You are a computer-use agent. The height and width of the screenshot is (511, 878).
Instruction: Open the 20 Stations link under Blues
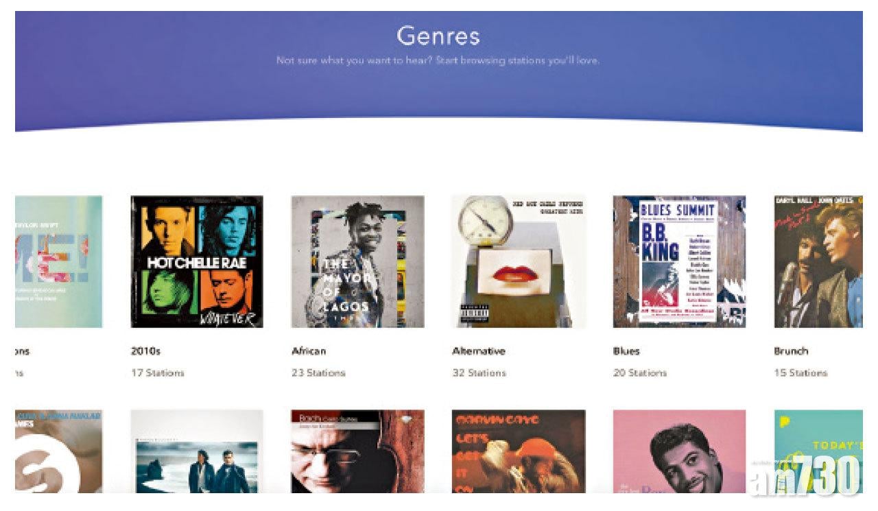tap(639, 373)
